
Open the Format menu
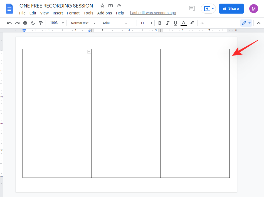[x=73, y=13]
